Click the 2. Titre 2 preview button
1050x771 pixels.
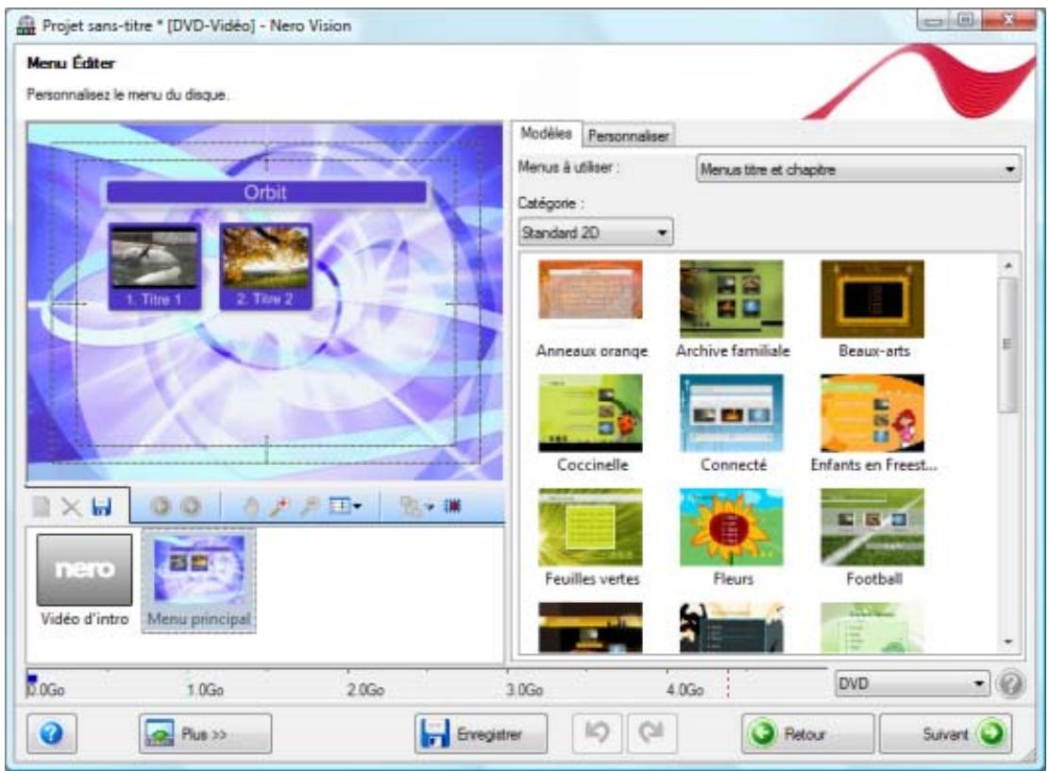point(265,267)
